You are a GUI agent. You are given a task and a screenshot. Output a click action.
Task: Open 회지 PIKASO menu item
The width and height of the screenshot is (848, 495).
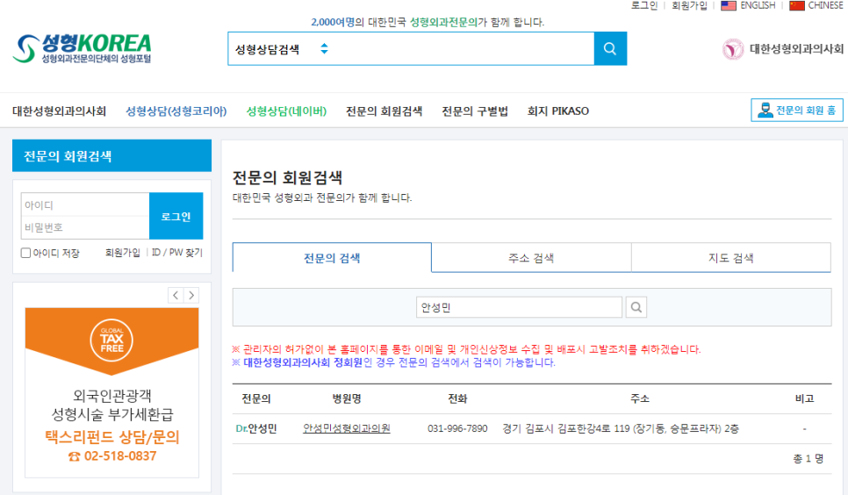point(558,111)
